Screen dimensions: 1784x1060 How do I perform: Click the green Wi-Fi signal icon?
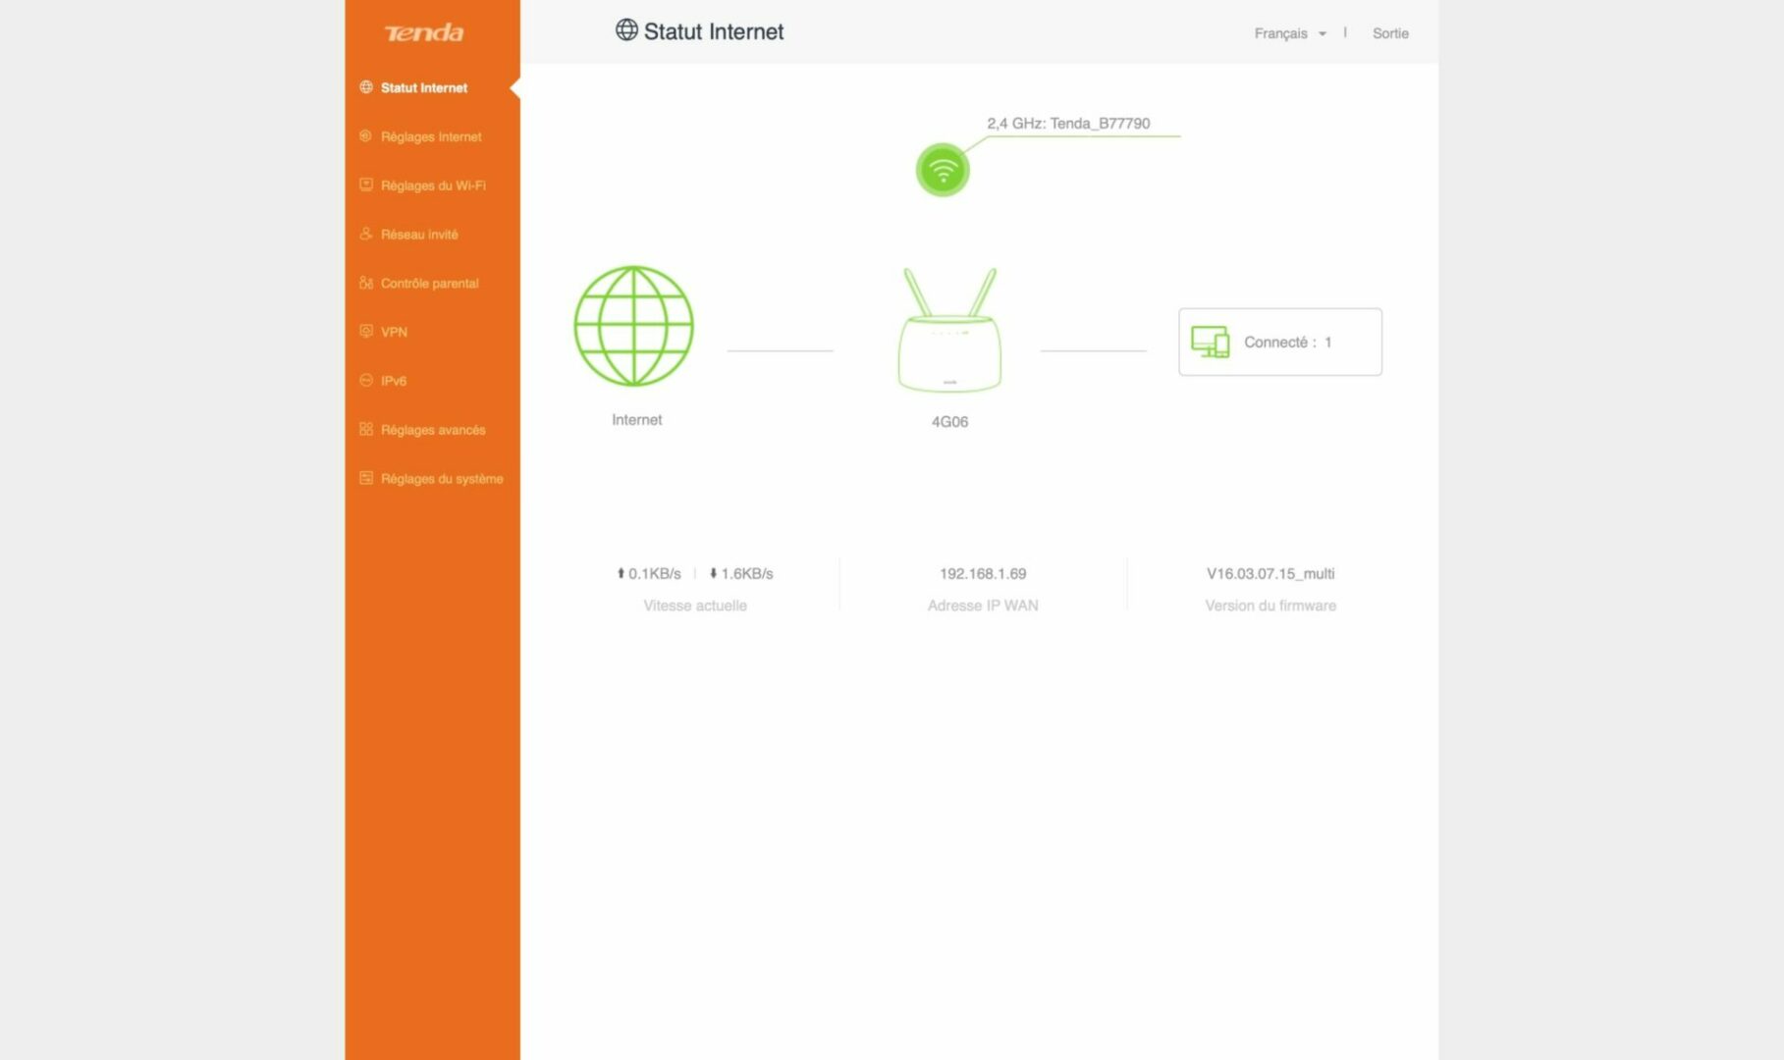pyautogui.click(x=943, y=171)
